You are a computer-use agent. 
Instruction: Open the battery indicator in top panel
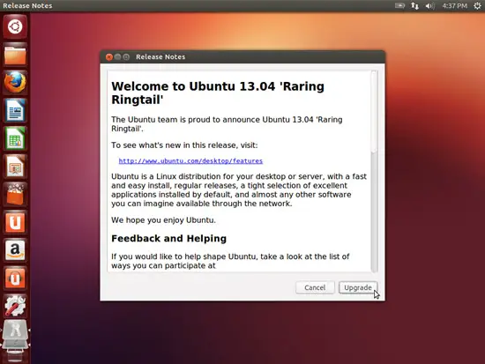point(399,5)
